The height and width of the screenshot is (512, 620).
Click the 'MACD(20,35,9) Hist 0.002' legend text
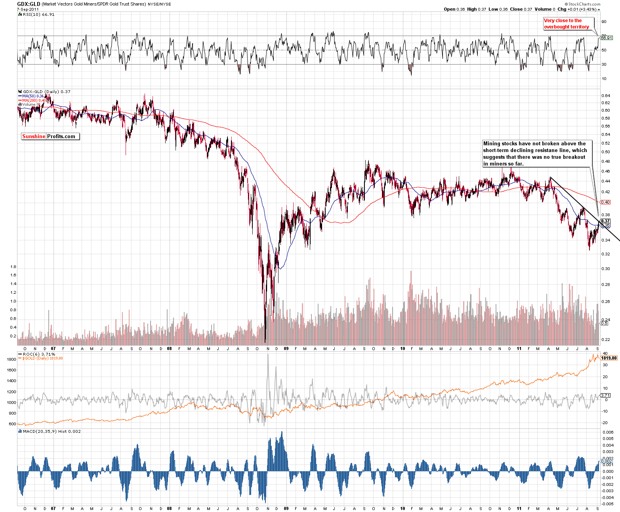pyautogui.click(x=52, y=431)
